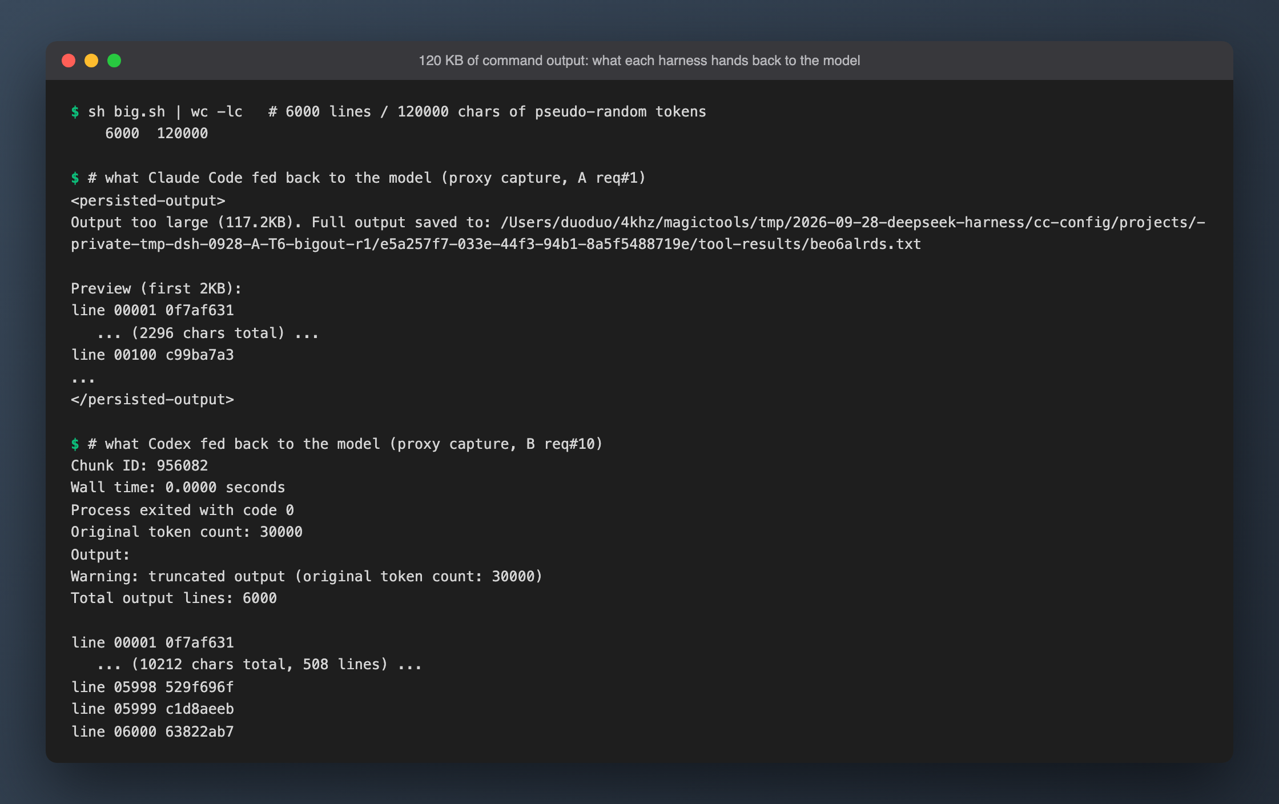Click 'Chunk ID: 956082'
The width and height of the screenshot is (1279, 804).
139,465
